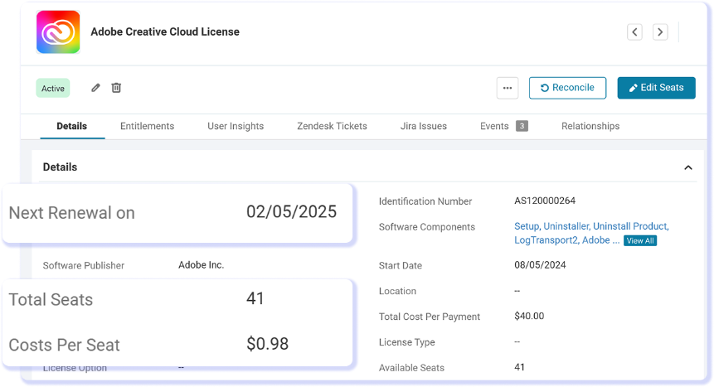Click the start date 08/05/2024
Viewport: 714px width, 387px height.
click(x=540, y=265)
